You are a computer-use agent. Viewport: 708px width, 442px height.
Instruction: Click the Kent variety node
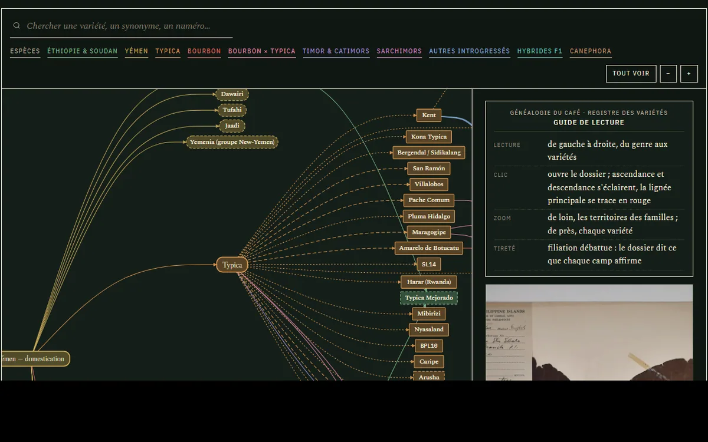429,115
